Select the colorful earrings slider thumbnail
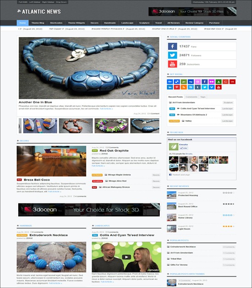252x288 pixels. coord(40,126)
